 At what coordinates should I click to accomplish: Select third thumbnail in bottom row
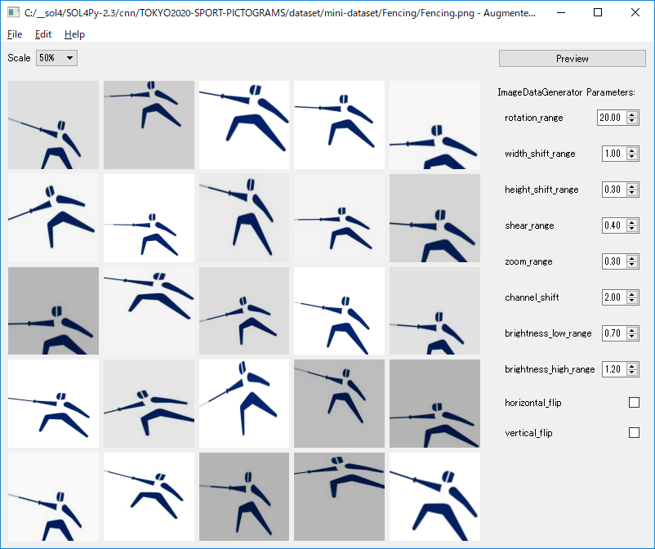pyautogui.click(x=244, y=497)
